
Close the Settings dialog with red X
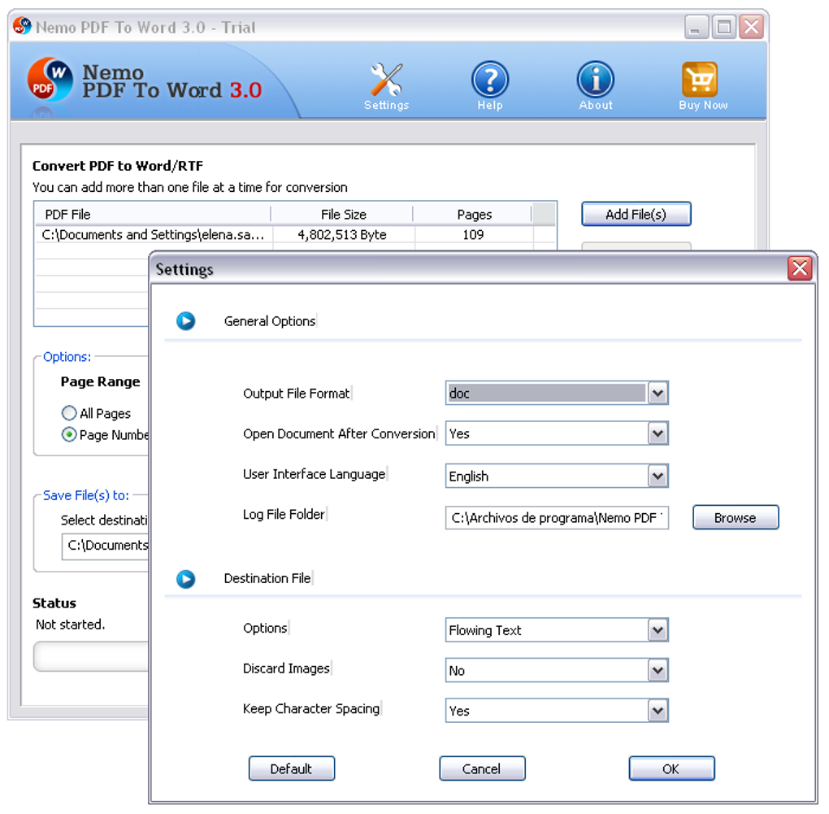tap(800, 268)
